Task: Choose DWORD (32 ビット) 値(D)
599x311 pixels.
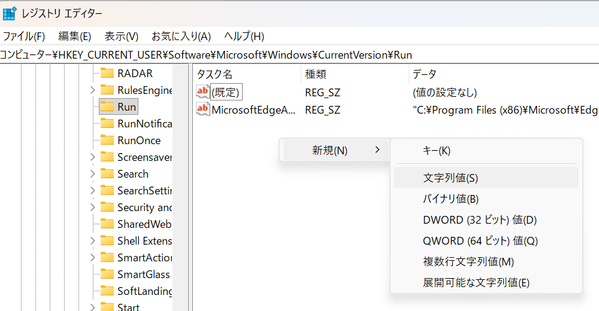Action: [x=486, y=220]
